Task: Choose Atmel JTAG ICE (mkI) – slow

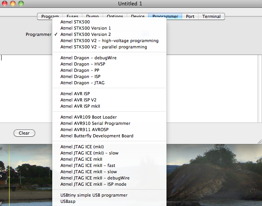Action: (110, 153)
